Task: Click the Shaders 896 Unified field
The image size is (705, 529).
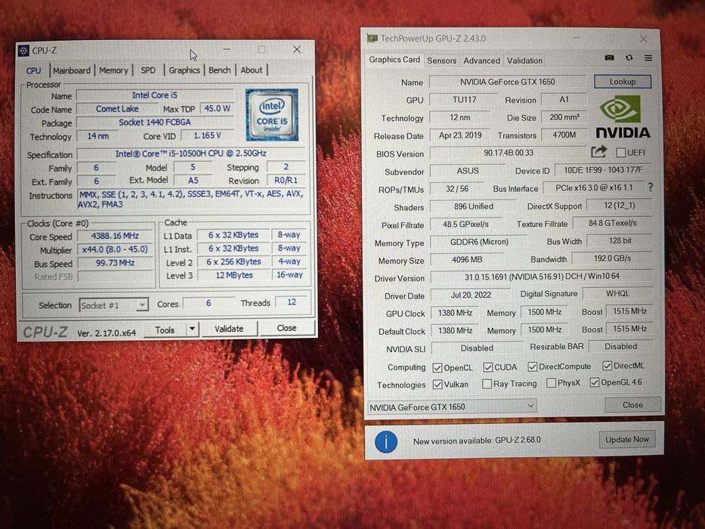Action: [473, 206]
